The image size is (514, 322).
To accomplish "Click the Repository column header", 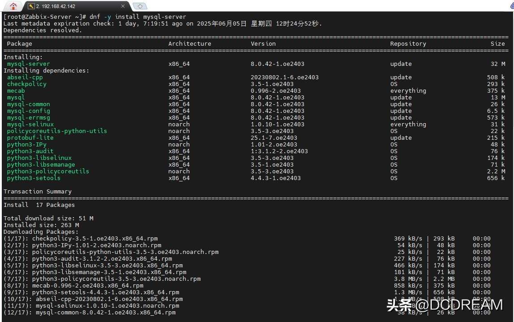I will (408, 43).
